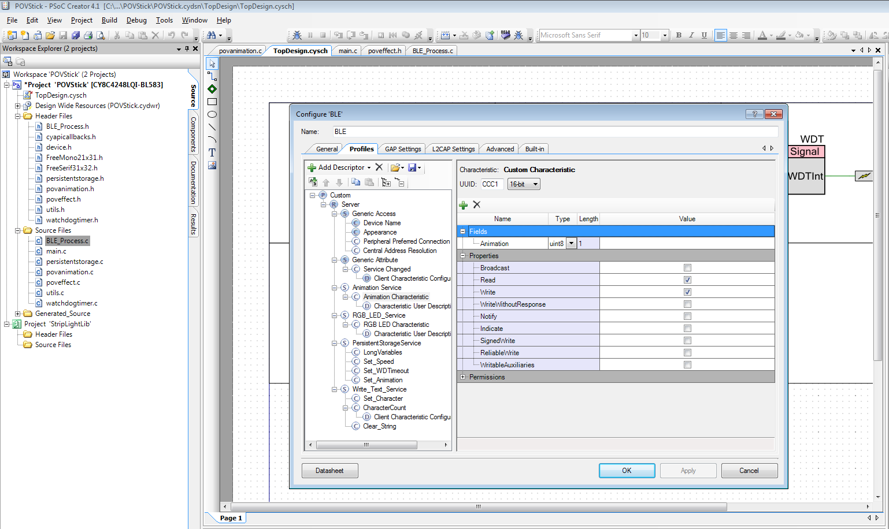The width and height of the screenshot is (889, 529).
Task: Click the OK button
Action: (627, 471)
